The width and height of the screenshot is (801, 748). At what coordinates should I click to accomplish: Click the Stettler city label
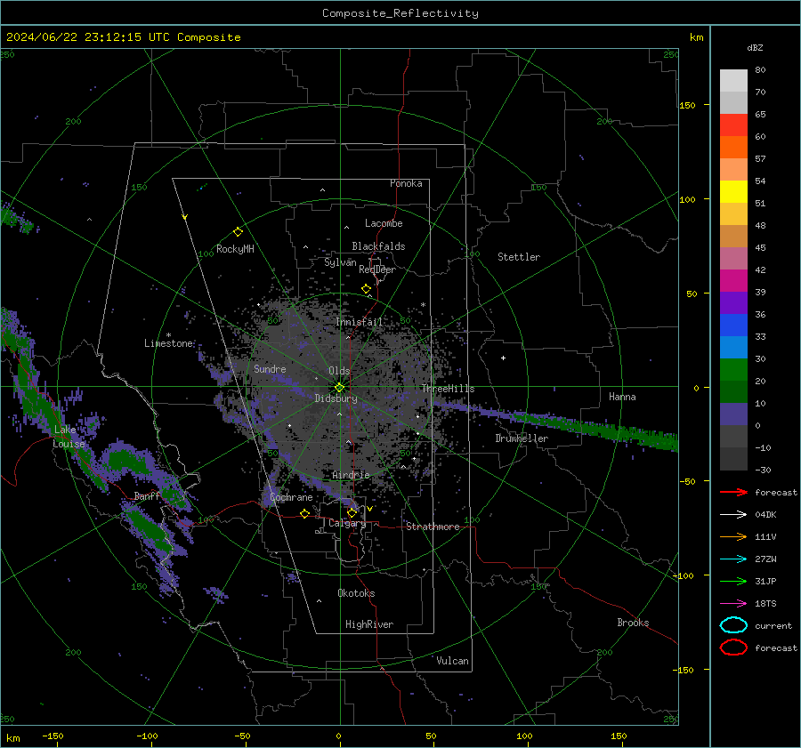pyautogui.click(x=519, y=257)
